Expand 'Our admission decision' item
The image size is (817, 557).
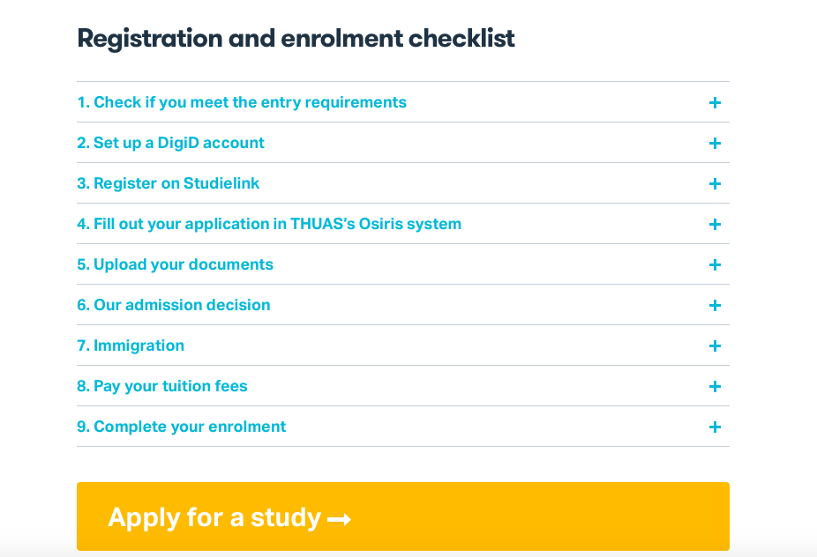click(403, 305)
